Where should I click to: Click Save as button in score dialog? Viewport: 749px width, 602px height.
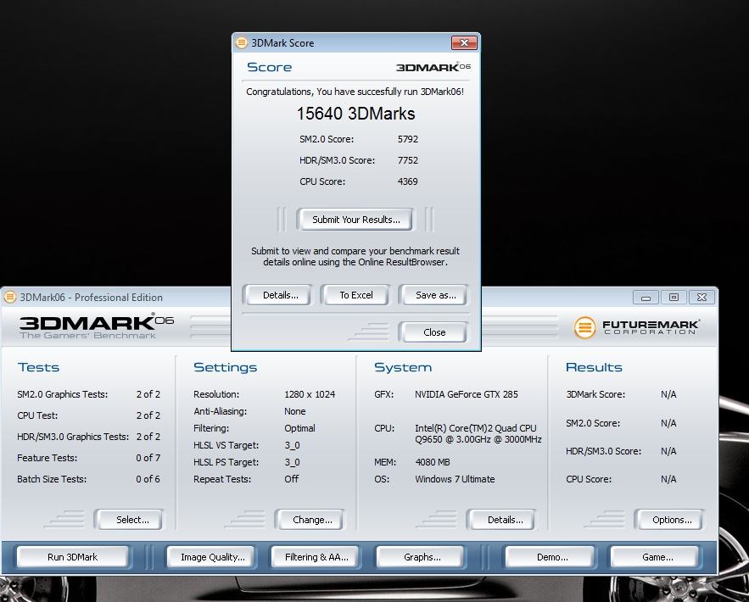click(x=435, y=295)
